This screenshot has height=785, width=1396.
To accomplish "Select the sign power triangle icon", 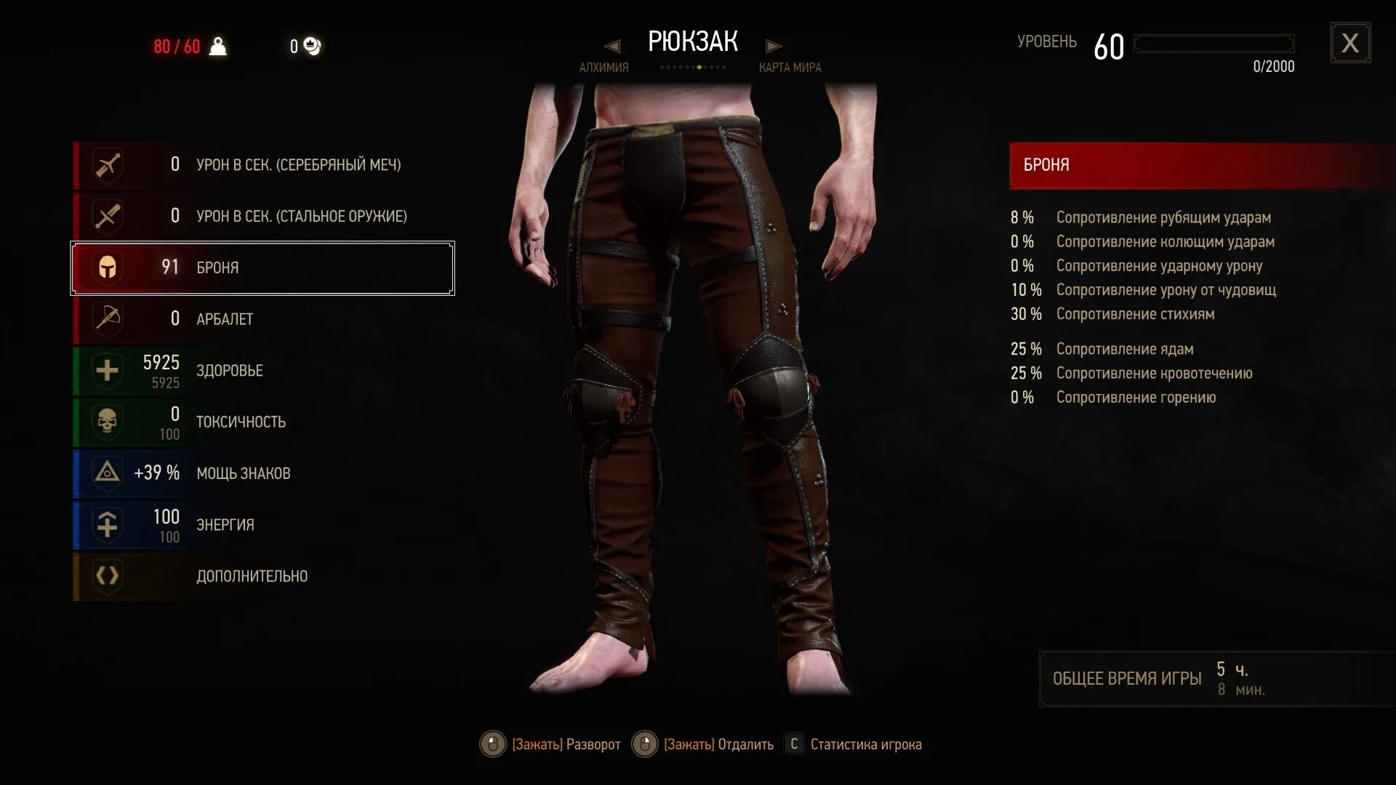I will [108, 473].
